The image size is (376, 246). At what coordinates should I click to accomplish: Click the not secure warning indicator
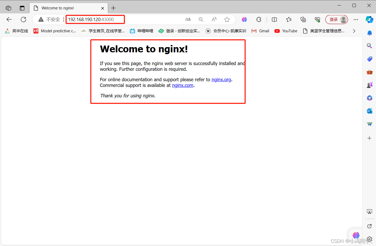pyautogui.click(x=49, y=20)
